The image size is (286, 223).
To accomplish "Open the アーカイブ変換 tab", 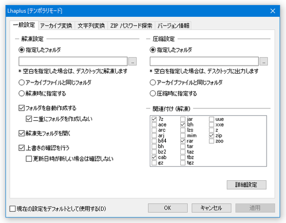I will (x=56, y=26).
